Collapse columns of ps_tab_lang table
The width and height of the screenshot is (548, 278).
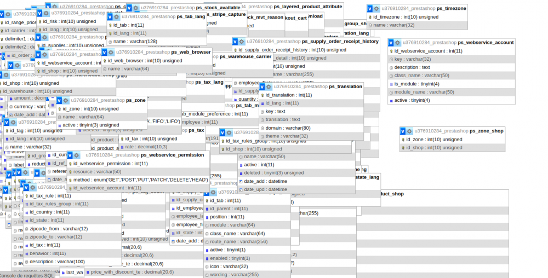[x=110, y=17]
